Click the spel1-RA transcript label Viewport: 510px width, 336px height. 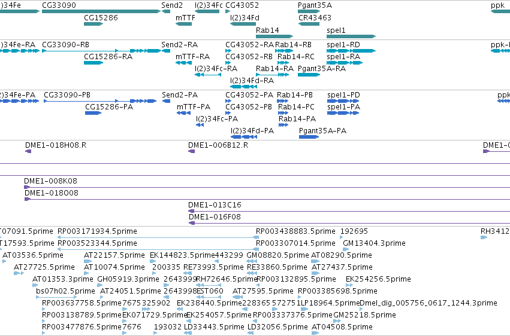click(x=343, y=57)
